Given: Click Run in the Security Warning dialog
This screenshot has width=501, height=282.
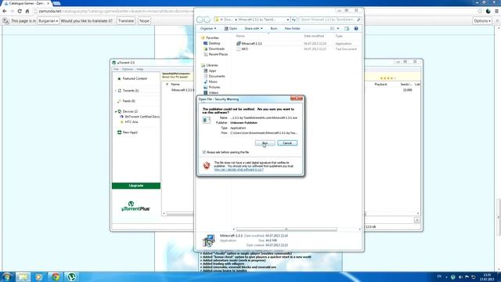Looking at the screenshot, I should [265, 143].
